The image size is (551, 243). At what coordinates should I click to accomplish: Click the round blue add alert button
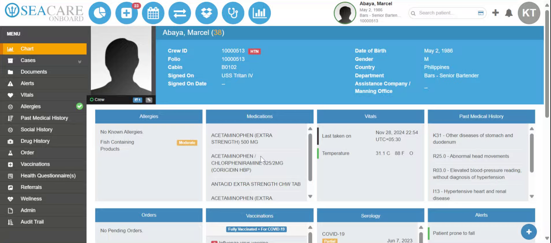529,232
